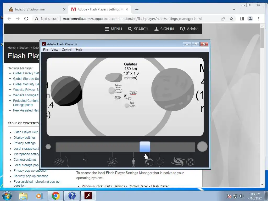The image size is (268, 201).
Task: Open Website Privacy Settings link
Action: click(26, 90)
